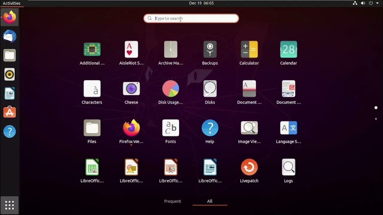Open the Disks utility
This screenshot has width=383, height=215.
pos(210,89)
